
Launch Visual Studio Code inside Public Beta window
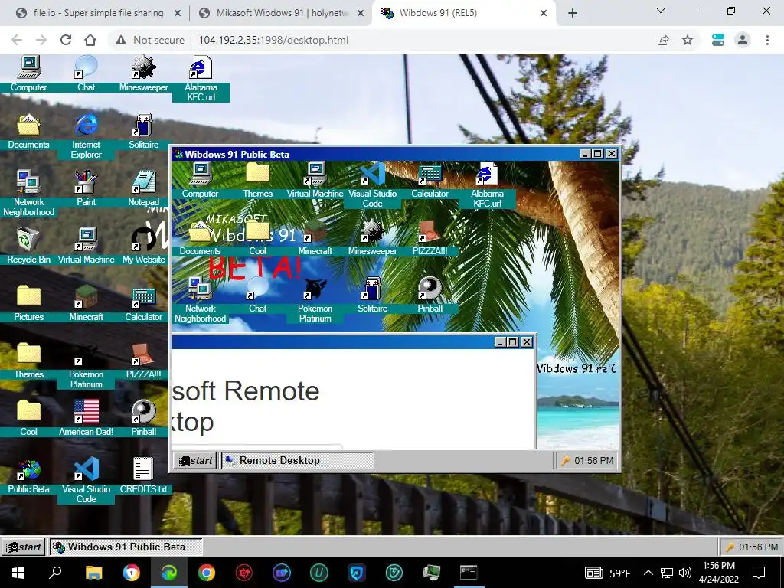[373, 185]
